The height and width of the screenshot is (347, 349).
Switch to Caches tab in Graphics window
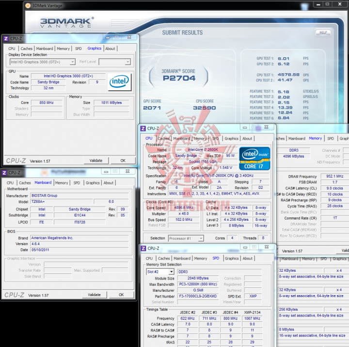27,49
